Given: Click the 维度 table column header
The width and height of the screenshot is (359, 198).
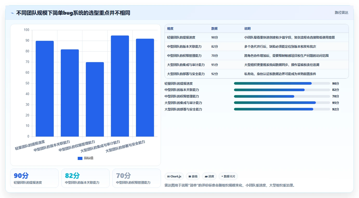Looking at the screenshot, I should (x=170, y=29).
